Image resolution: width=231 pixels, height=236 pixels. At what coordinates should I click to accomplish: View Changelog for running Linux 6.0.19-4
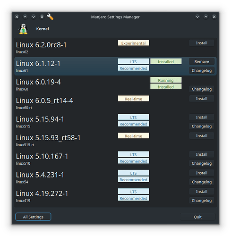click(x=202, y=89)
